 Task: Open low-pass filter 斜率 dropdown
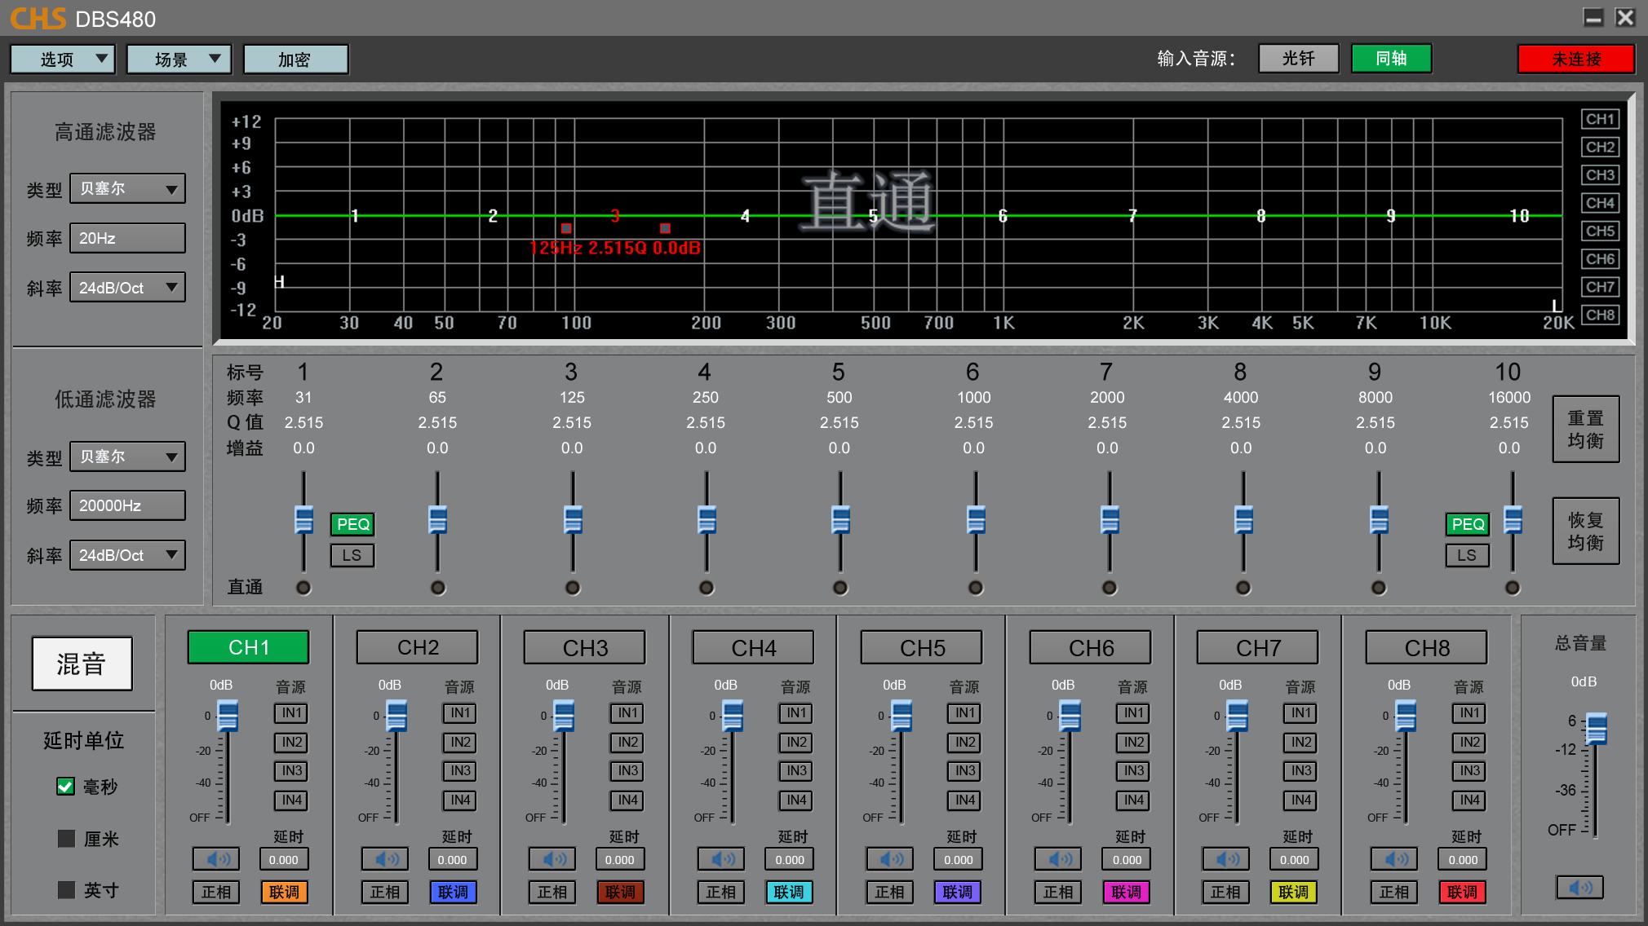click(127, 555)
